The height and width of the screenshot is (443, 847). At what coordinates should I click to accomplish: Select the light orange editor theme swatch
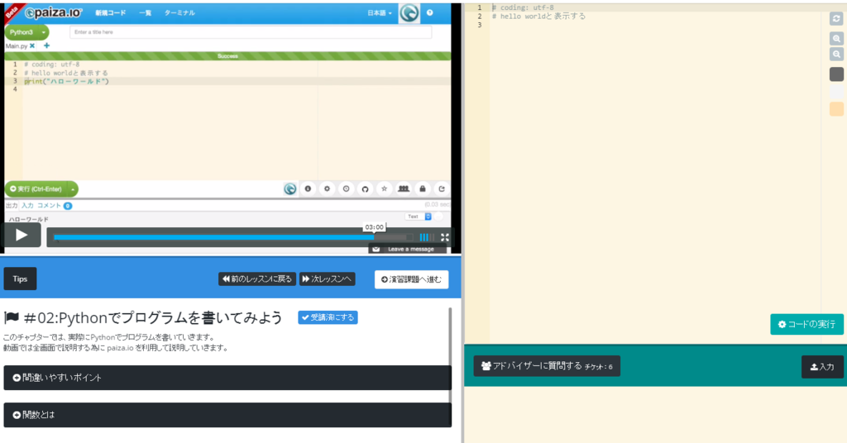click(836, 108)
